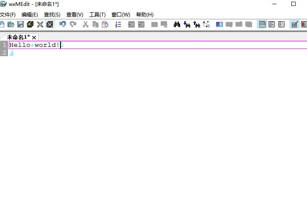Screen dimensions: 307x212
Task: Cut selection with the scissors icon
Action: (x=85, y=24)
